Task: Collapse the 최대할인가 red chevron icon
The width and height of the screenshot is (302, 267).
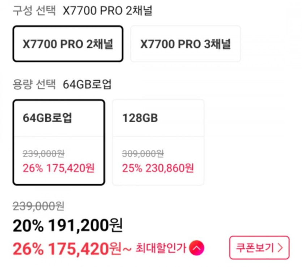Action: point(197,248)
